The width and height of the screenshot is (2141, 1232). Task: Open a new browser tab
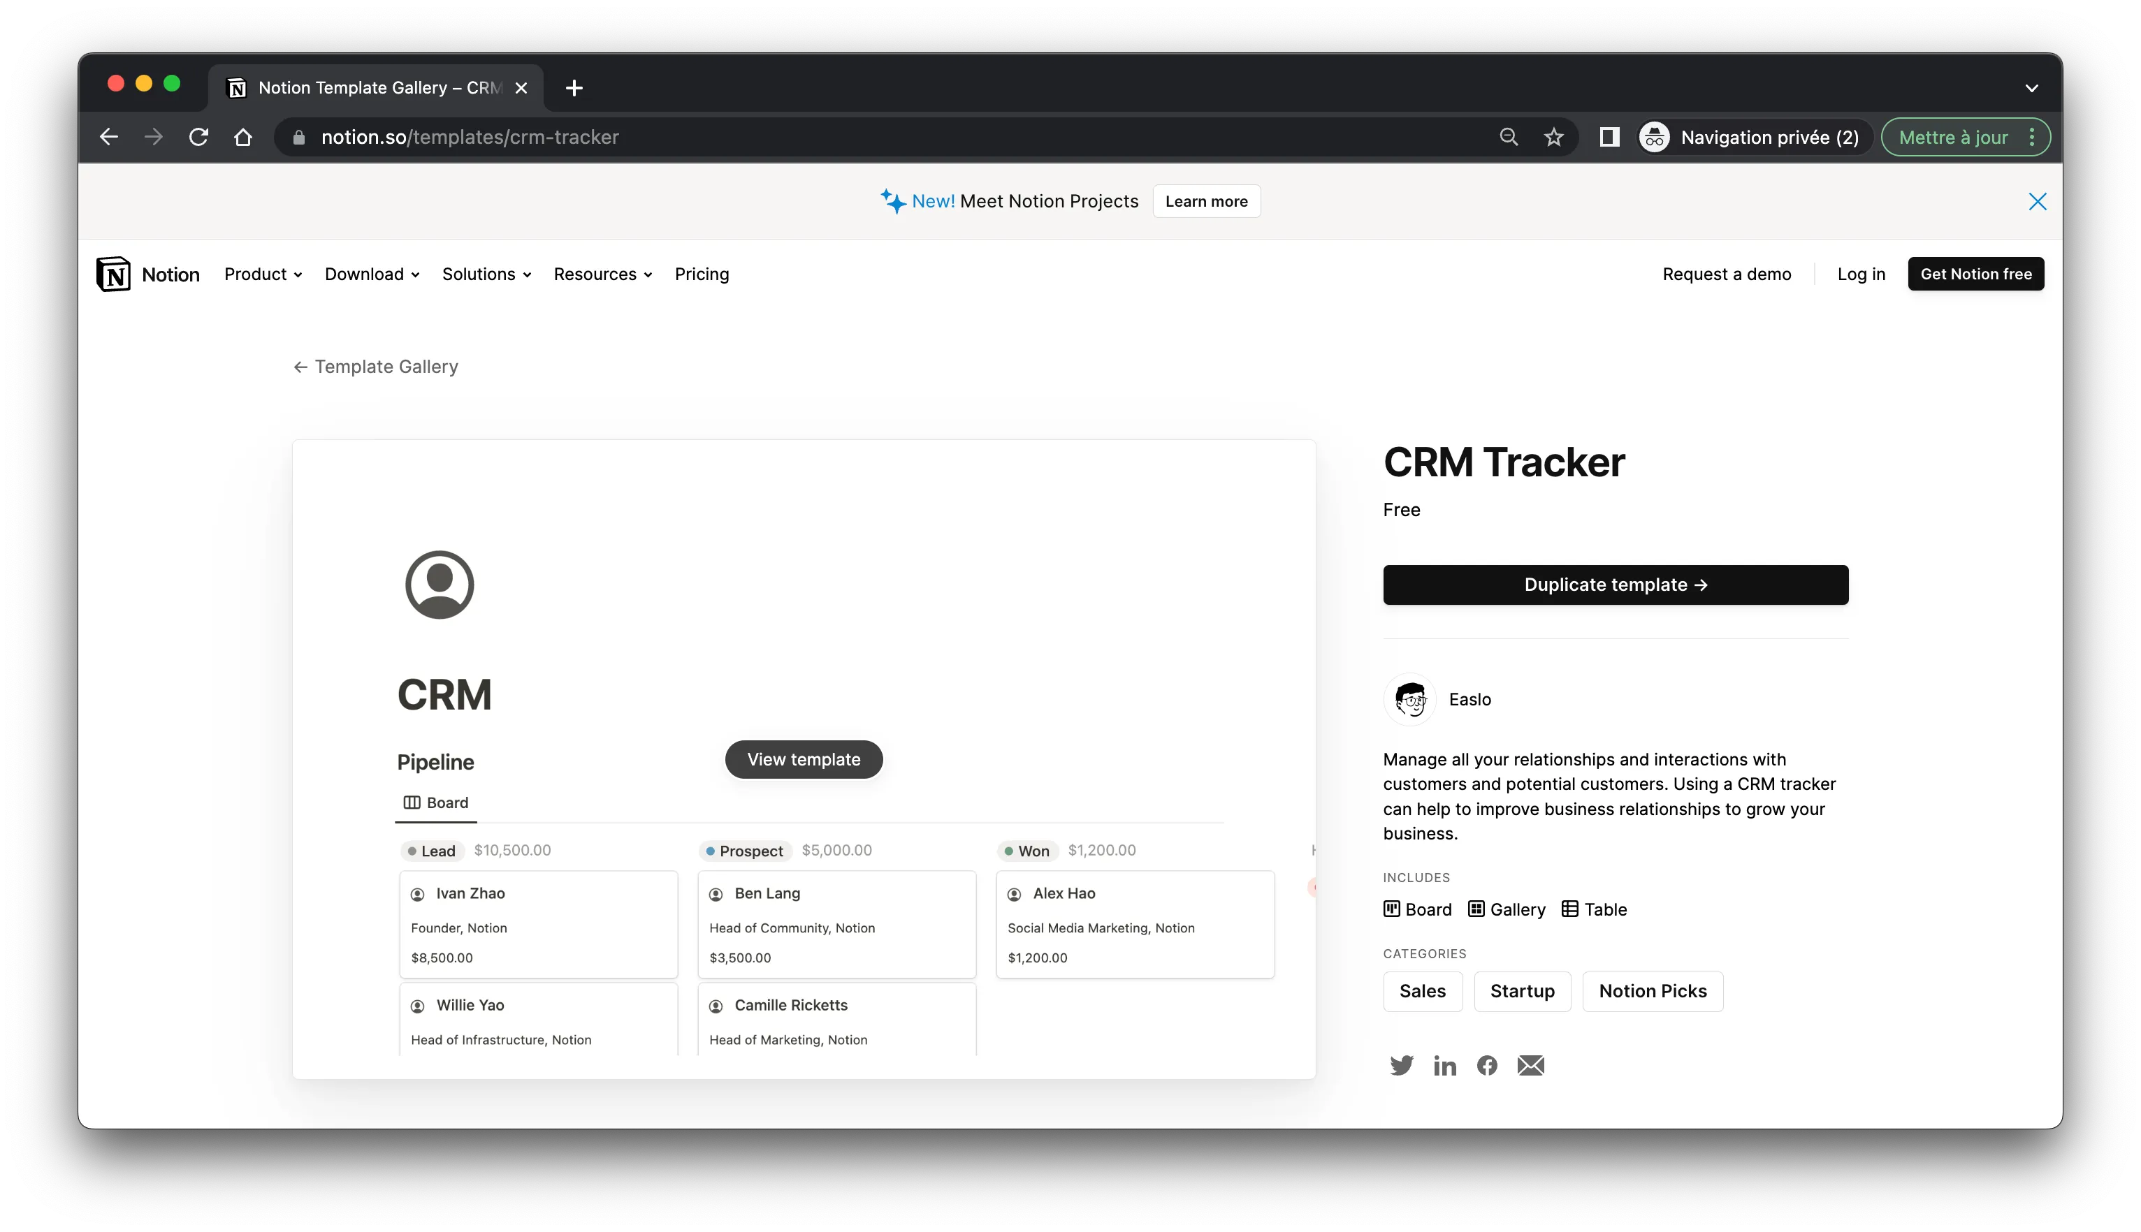tap(574, 88)
